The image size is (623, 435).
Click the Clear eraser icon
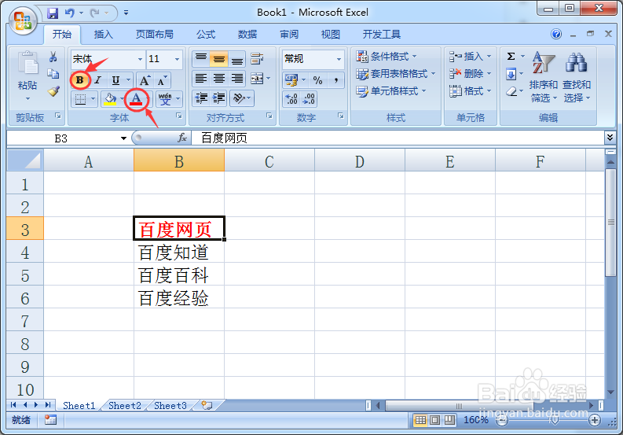[511, 91]
